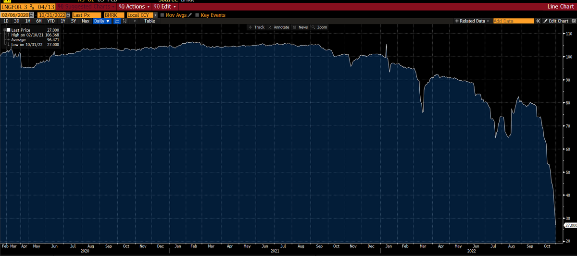Select the 5Y range tab
Image resolution: width=577 pixels, height=256 pixels.
pos(74,21)
